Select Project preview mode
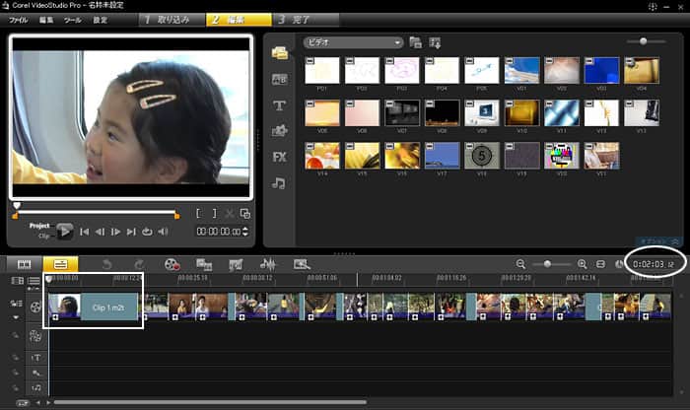This screenshot has height=410, width=690. (x=39, y=226)
